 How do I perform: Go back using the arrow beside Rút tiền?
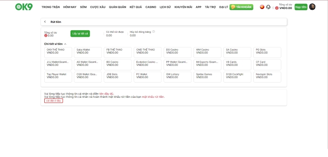tap(45, 22)
